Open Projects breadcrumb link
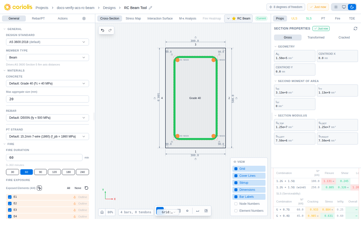This screenshot has height=225, width=361. 42,8
